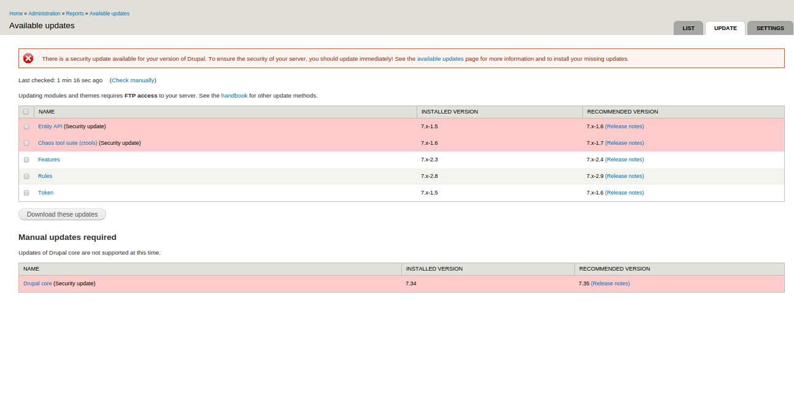The width and height of the screenshot is (794, 397).
Task: Click the Rules module link
Action: pyautogui.click(x=45, y=176)
